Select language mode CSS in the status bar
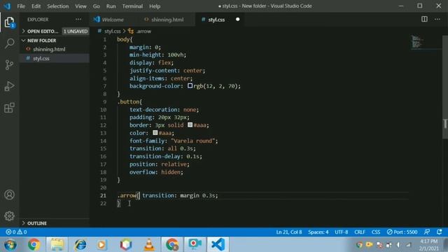 376,232
